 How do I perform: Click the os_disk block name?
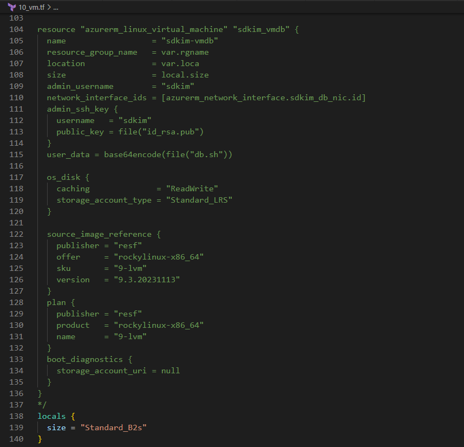click(x=63, y=177)
